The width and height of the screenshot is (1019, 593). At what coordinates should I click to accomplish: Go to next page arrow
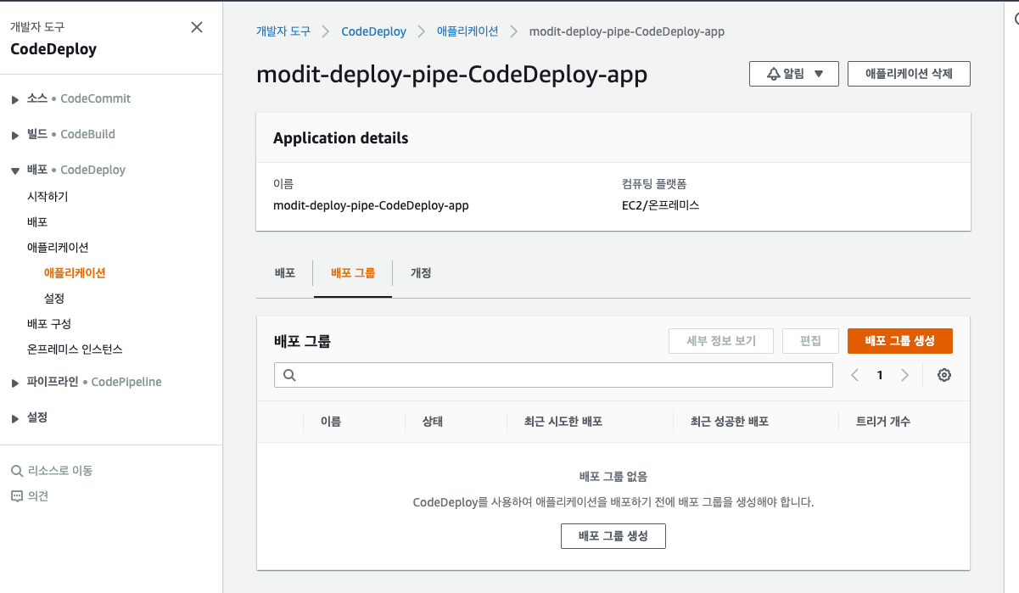[x=904, y=375]
